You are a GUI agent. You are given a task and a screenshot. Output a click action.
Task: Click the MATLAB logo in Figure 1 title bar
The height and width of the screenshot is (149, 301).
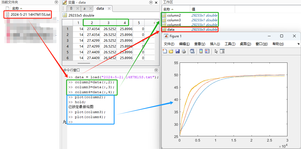[166, 36]
